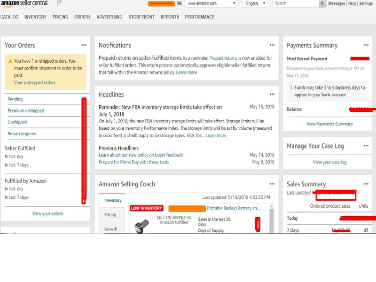Click the Messages link in the header
The width and height of the screenshot is (376, 282).
coord(337,4)
